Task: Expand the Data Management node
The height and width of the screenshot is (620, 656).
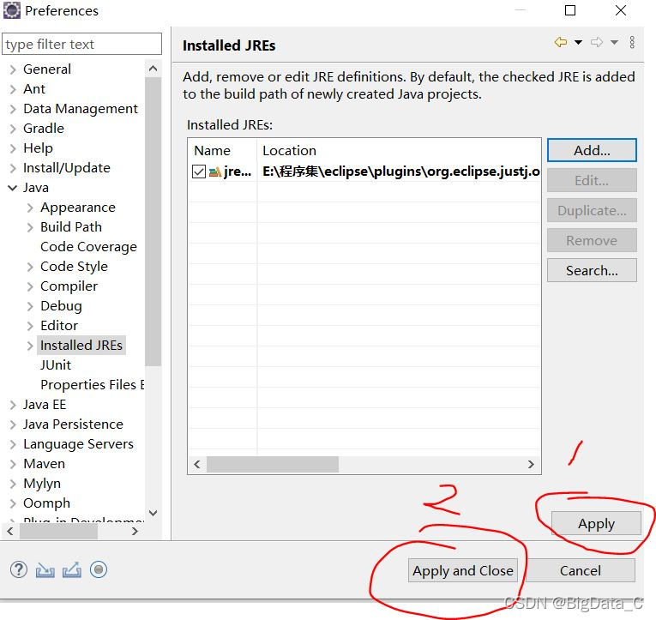Action: (13, 109)
